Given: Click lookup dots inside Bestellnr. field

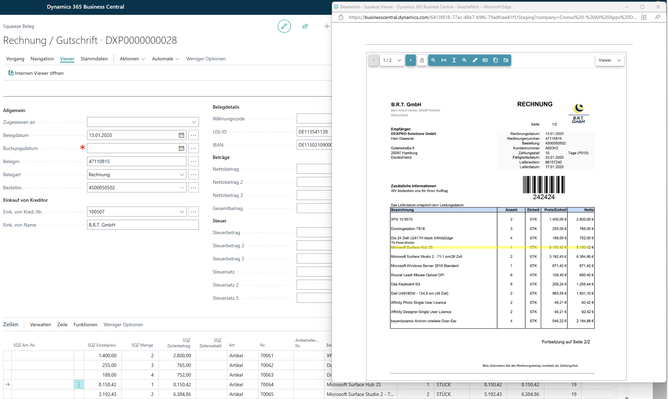Looking at the screenshot, I should (x=182, y=188).
